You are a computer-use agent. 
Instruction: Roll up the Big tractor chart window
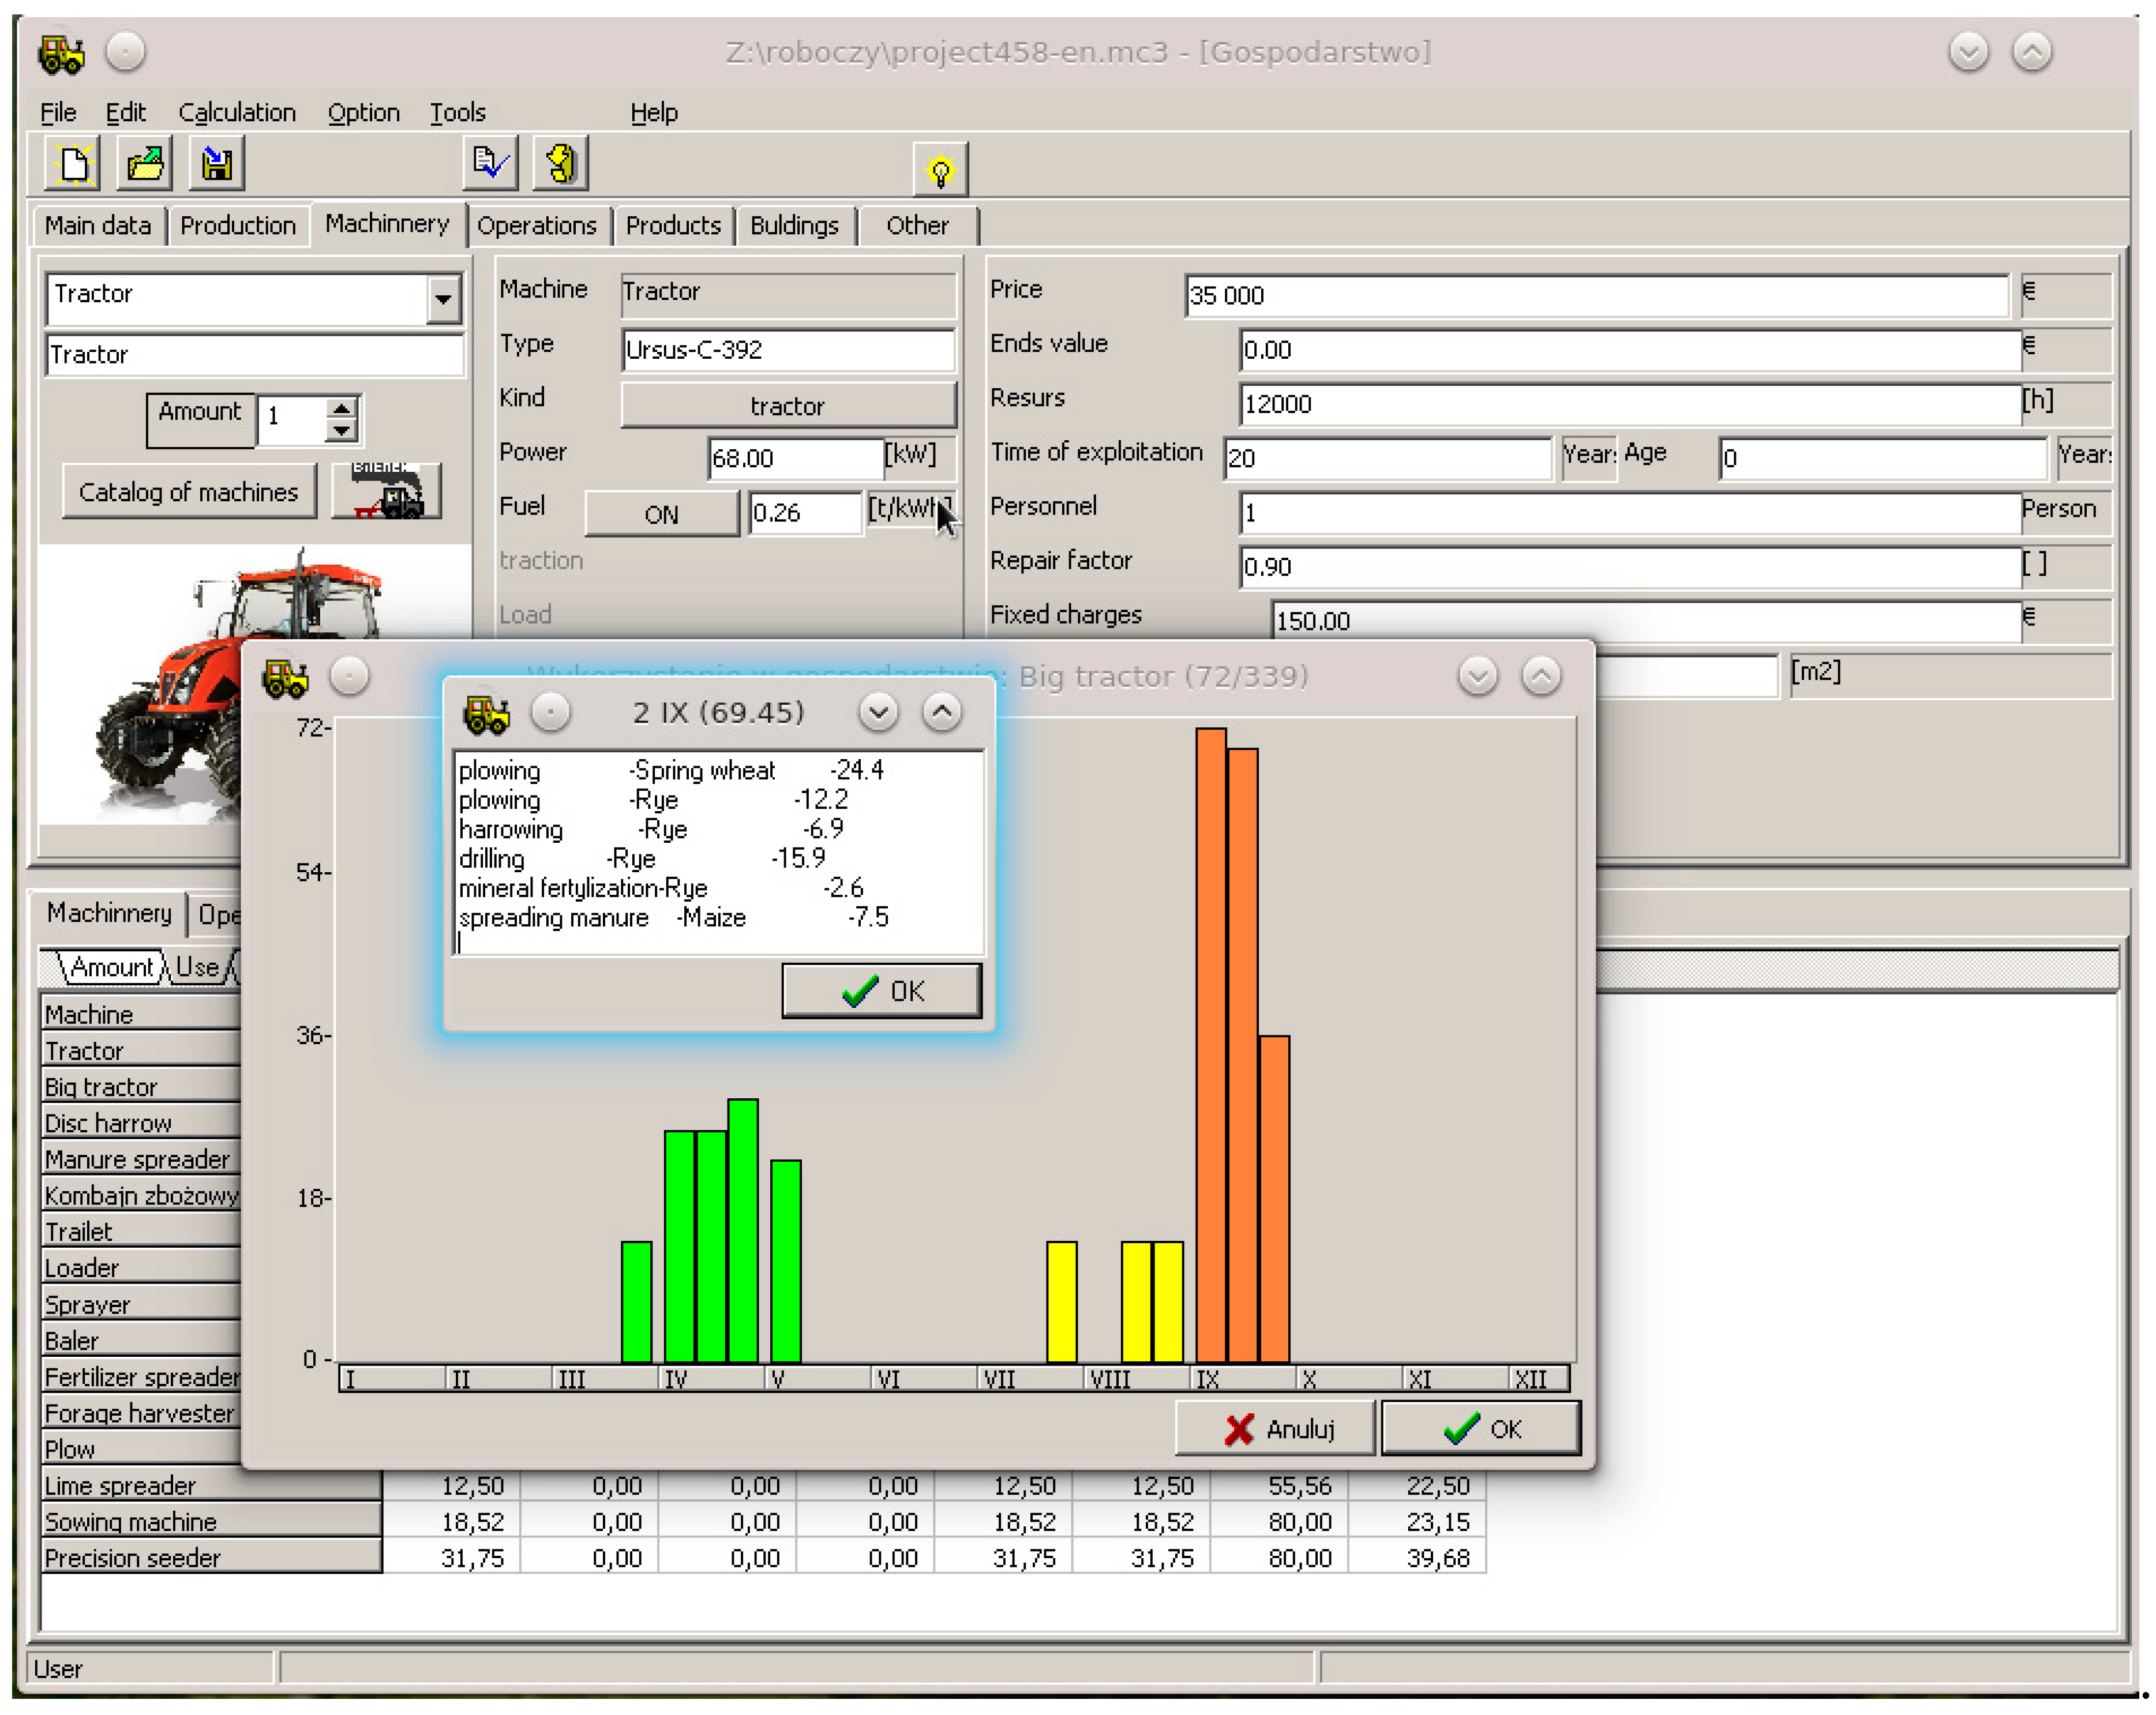(1541, 677)
